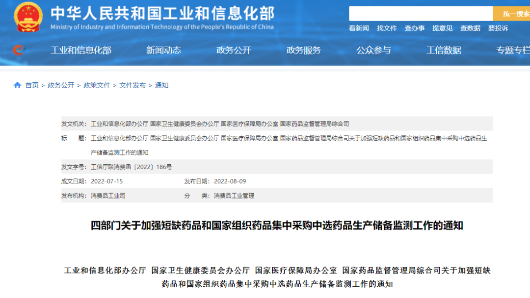Open the 找文件 quick link
Viewport: 530px width, 298px height.
click(x=387, y=28)
